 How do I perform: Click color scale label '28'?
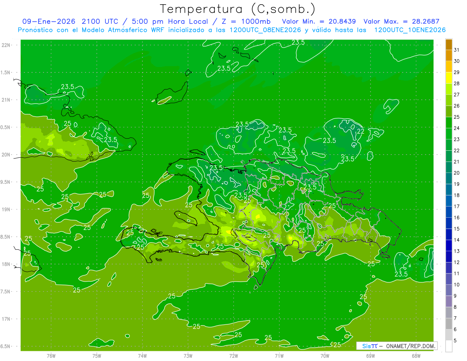[x=457, y=83]
